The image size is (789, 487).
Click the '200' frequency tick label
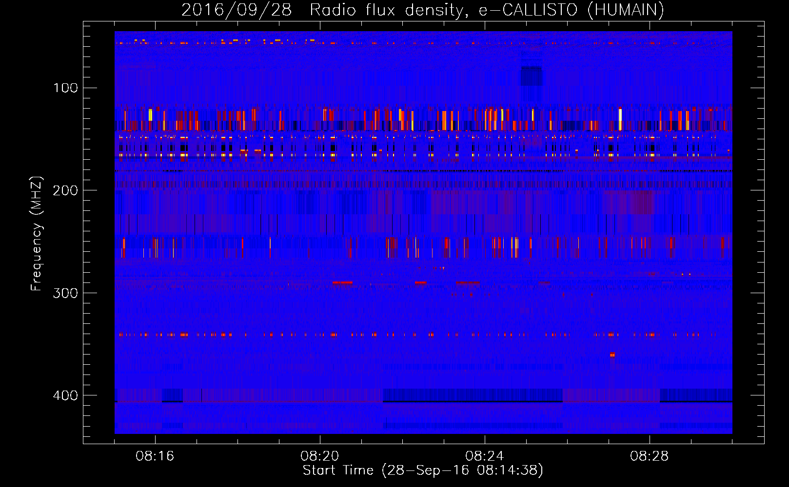pyautogui.click(x=66, y=190)
